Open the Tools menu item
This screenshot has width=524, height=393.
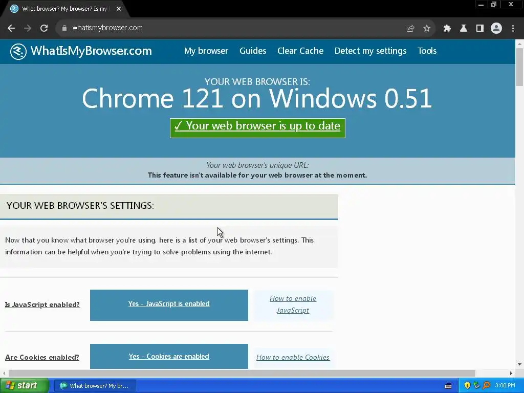(x=427, y=51)
